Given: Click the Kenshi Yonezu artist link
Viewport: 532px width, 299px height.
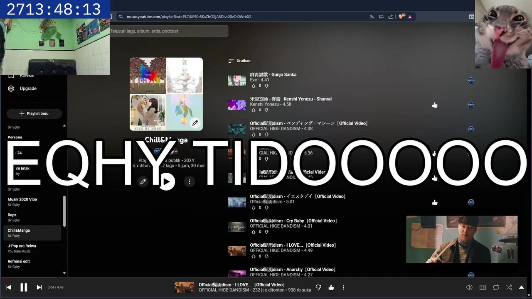Looking at the screenshot, I should tap(264, 104).
